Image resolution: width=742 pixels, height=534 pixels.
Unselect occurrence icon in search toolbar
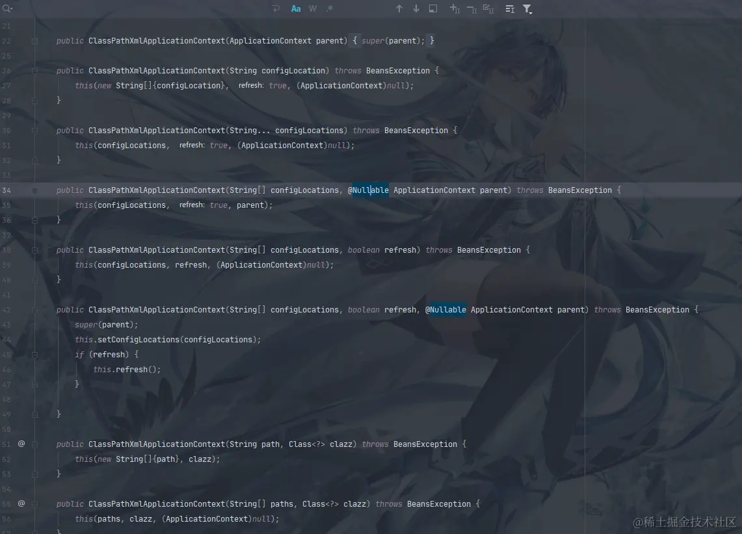pos(471,8)
